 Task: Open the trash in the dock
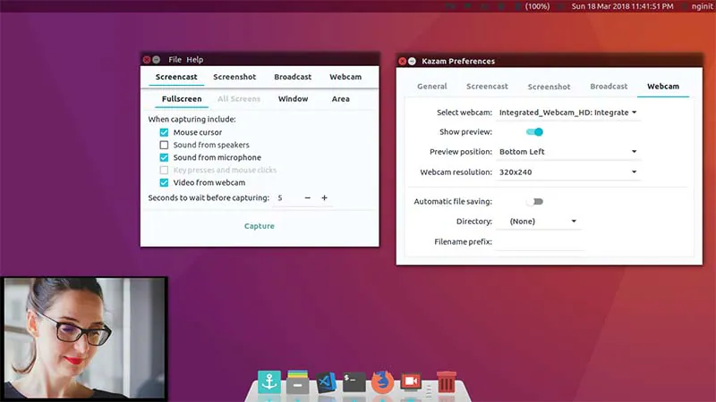tap(446, 381)
